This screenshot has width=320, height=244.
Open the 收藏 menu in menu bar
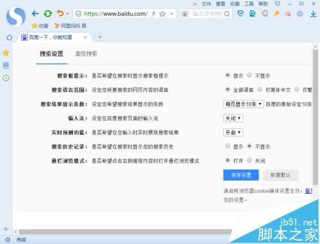(235, 4)
